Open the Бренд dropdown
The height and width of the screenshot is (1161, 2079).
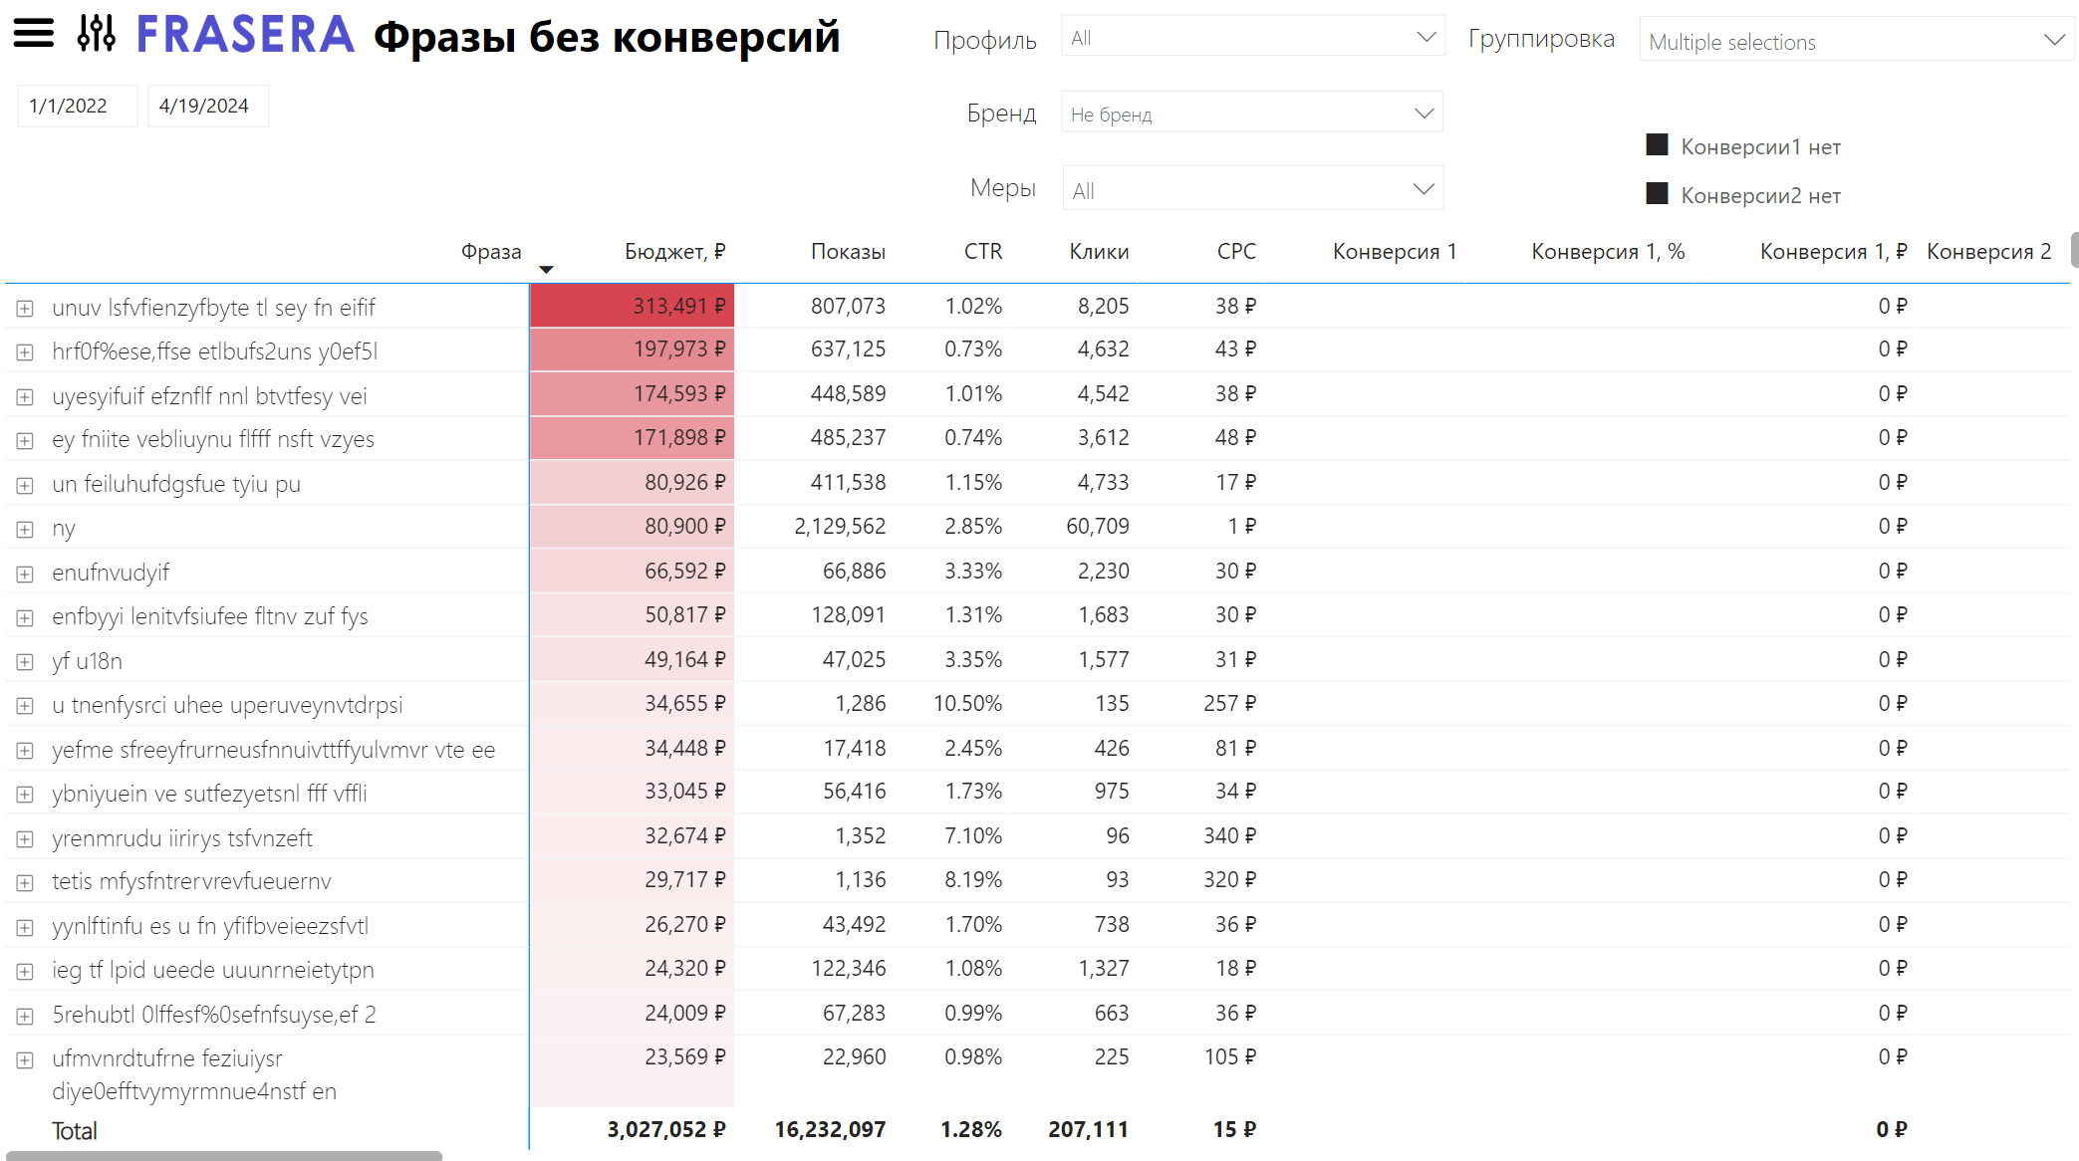click(1252, 114)
